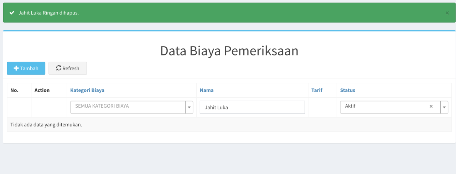456x174 pixels.
Task: Click the Aktif status select field
Action: pos(385,107)
